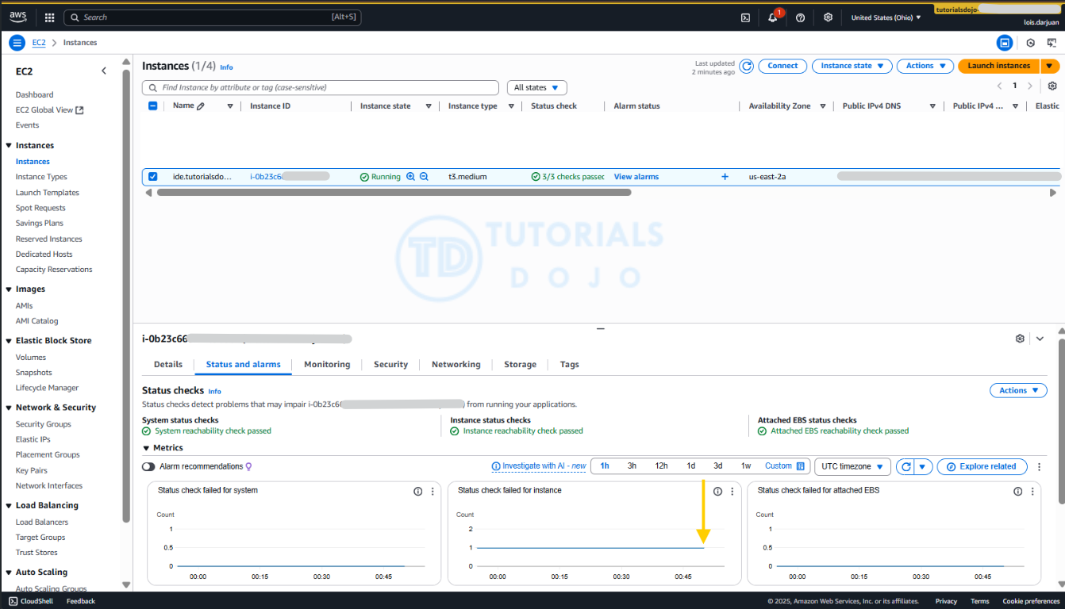This screenshot has width=1065, height=609.
Task: Toggle the select-all instances checkbox
Action: tap(153, 106)
